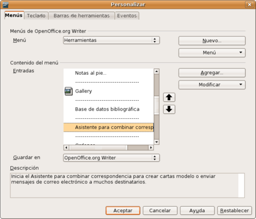Move selected entry down with arrow button
The height and width of the screenshot is (219, 256).
tap(169, 110)
